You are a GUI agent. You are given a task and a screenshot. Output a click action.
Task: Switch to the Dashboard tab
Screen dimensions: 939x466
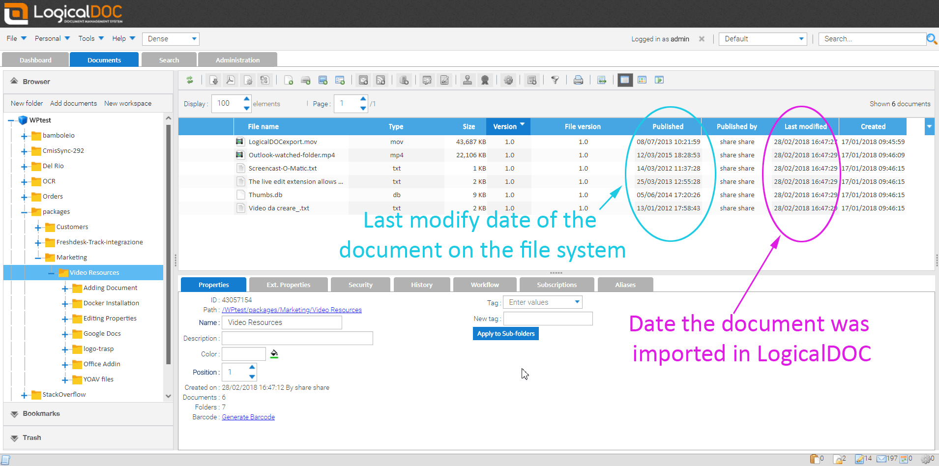tap(35, 60)
